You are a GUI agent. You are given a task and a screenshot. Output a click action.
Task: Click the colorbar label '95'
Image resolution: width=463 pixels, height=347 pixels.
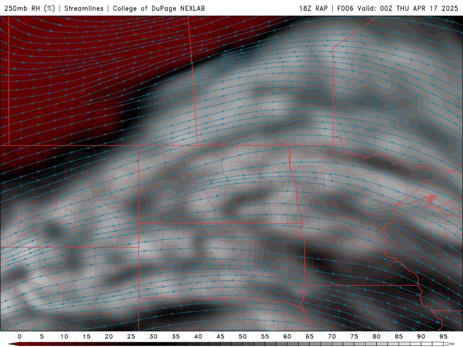443,337
